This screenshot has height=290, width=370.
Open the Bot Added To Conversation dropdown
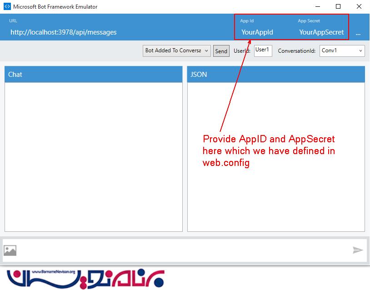176,51
